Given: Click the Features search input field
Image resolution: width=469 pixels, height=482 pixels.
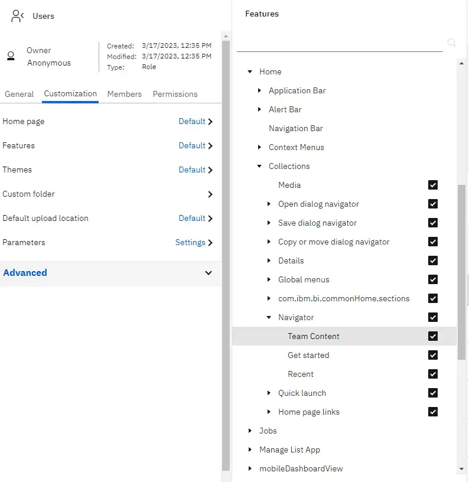Looking at the screenshot, I should point(340,43).
